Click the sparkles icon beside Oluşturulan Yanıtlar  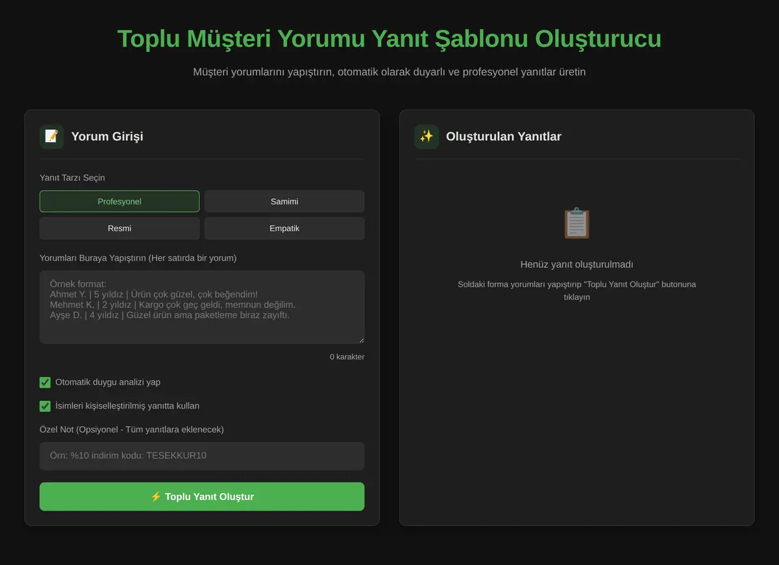click(427, 136)
